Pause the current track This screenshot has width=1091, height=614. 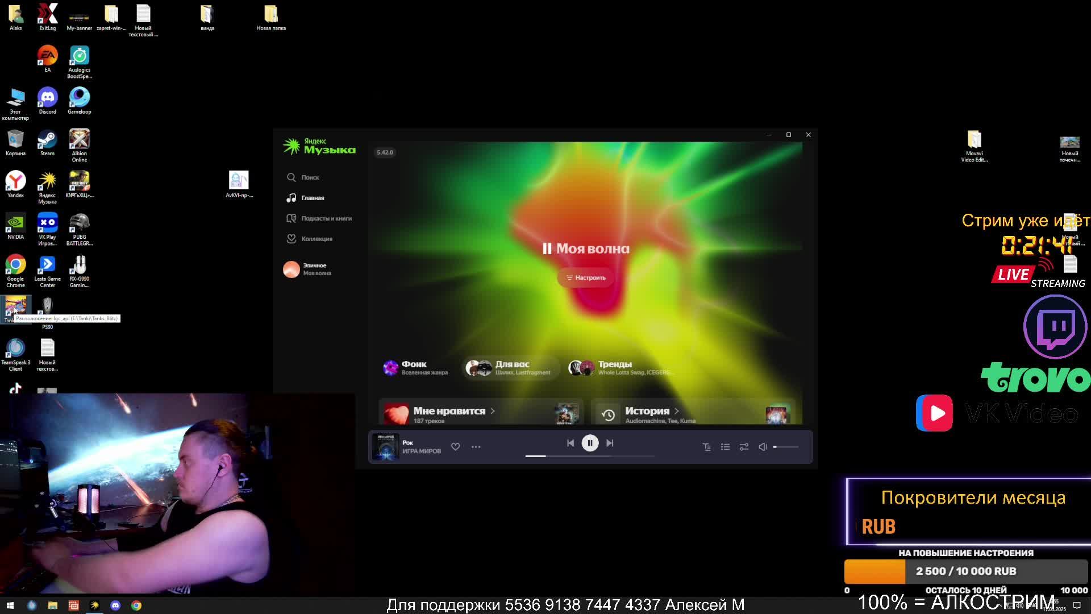coord(590,443)
